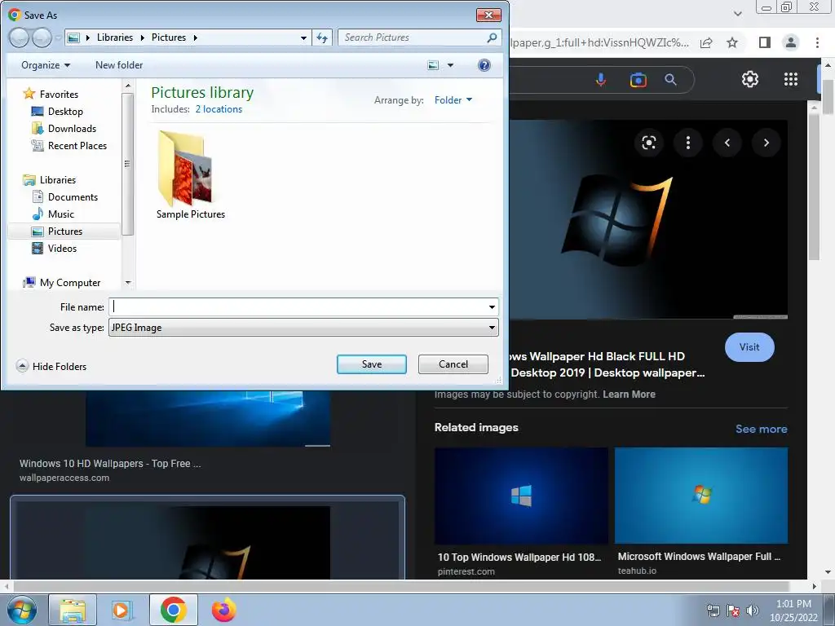Open the Arrange by Folder dropdown
This screenshot has height=626, width=835.
click(x=453, y=100)
